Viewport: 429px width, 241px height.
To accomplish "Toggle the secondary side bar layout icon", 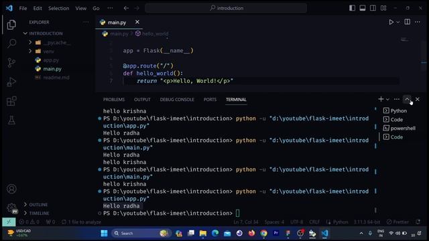I will coord(373,8).
